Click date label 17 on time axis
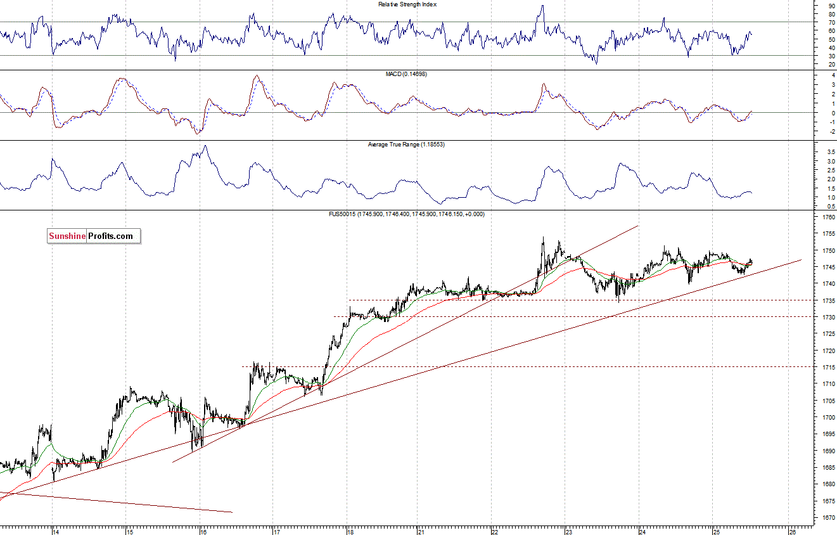The height and width of the screenshot is (535, 837). coord(276,531)
